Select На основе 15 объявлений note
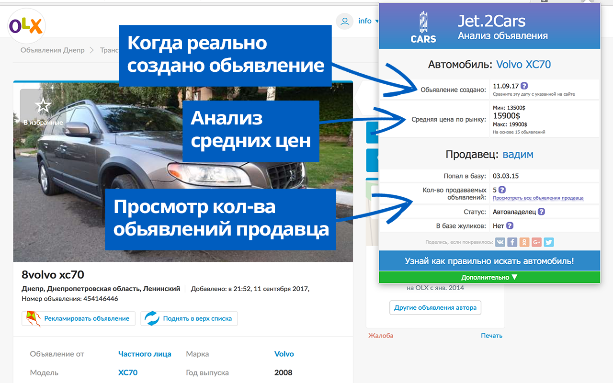This screenshot has width=613, height=383. 519,132
